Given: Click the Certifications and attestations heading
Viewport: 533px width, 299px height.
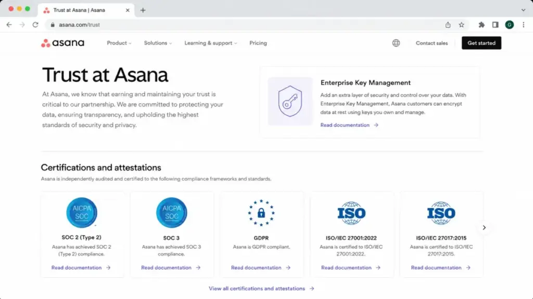Looking at the screenshot, I should coord(101,168).
